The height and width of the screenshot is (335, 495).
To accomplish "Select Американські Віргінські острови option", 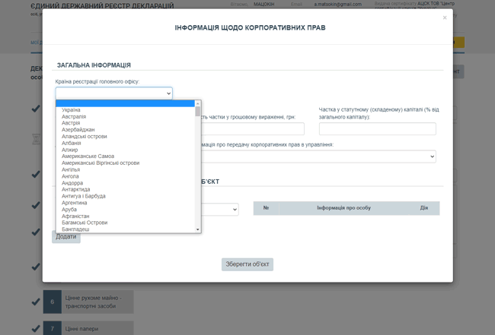I will pos(100,163).
